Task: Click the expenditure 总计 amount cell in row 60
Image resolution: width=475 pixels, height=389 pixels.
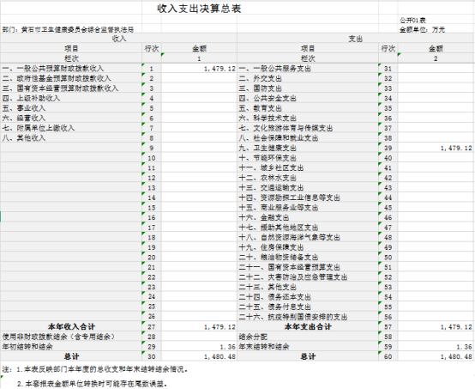Action: tap(436, 356)
